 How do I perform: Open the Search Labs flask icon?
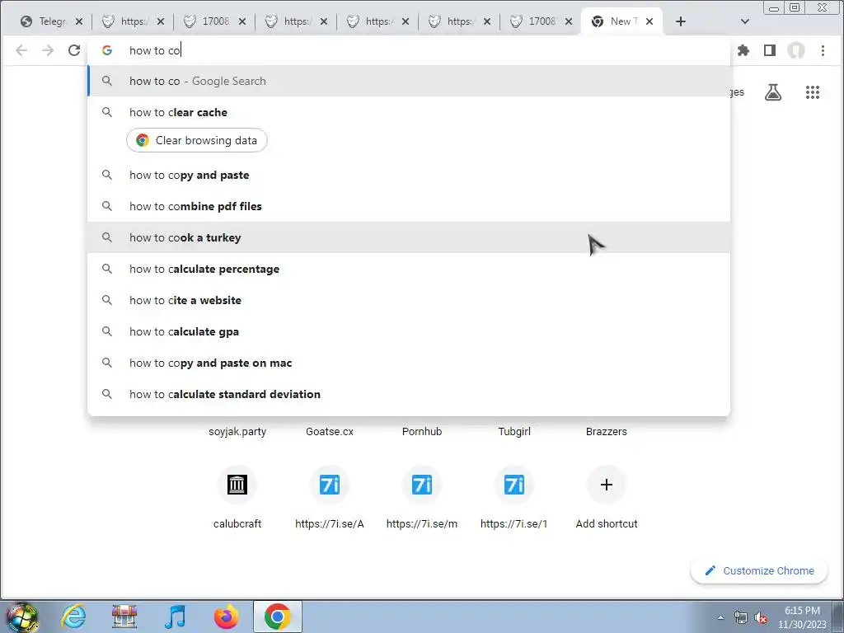tap(773, 92)
